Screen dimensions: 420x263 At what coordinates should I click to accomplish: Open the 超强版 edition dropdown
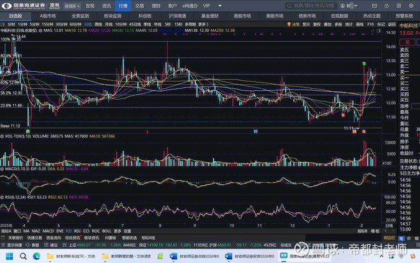pos(73,6)
